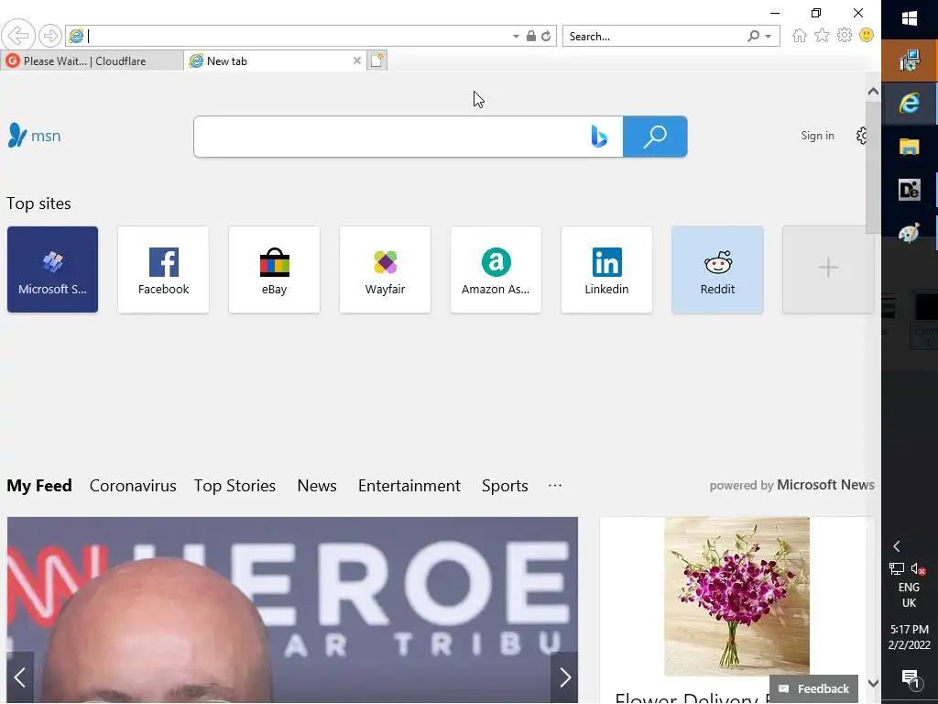938x704 pixels.
Task: Open the network tray icon
Action: point(896,568)
